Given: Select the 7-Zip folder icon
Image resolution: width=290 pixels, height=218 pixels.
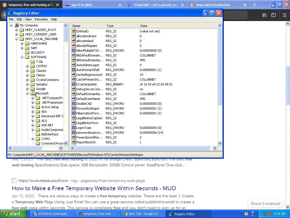Looking at the screenshot, I should coord(32,62).
